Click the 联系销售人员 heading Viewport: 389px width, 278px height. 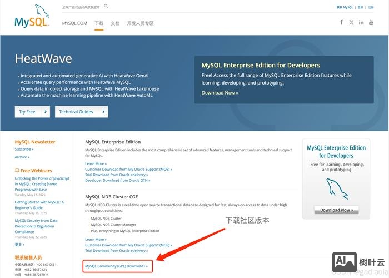click(28, 257)
